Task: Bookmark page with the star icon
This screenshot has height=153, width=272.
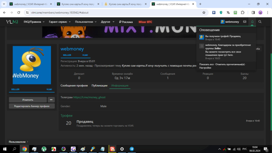Action: click(204, 13)
